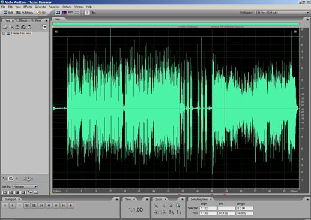This screenshot has height=220, width=311.
Task: Click the Transport Fast Forward button
Action: tap(56, 206)
